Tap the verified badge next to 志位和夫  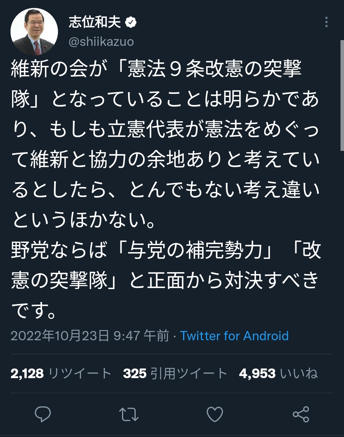pos(131,22)
